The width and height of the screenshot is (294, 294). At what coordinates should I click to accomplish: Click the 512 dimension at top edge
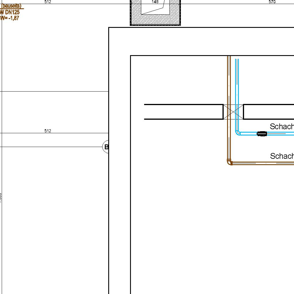click(x=48, y=2)
